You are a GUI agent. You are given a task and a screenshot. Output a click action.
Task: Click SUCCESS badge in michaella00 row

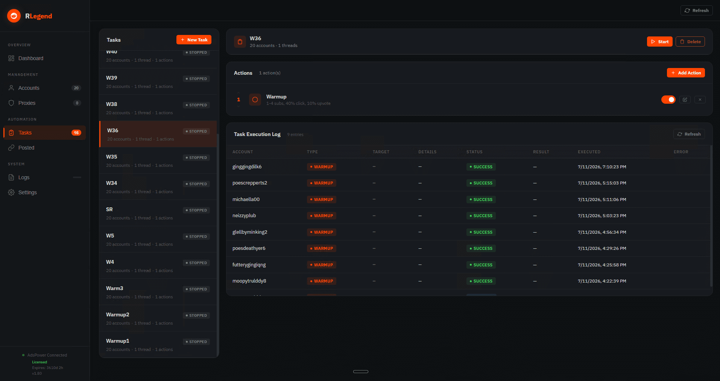click(481, 200)
